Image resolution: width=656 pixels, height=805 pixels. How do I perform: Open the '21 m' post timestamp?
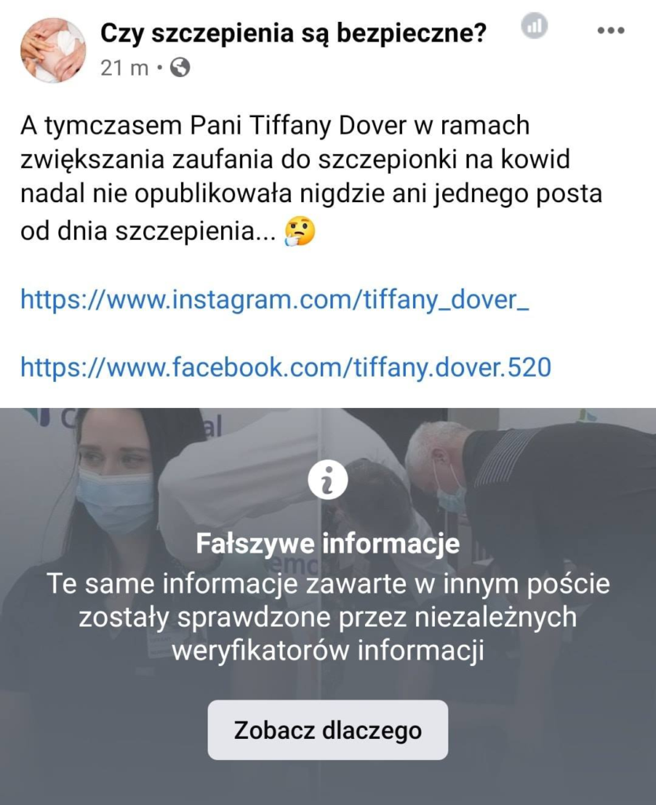pos(124,68)
